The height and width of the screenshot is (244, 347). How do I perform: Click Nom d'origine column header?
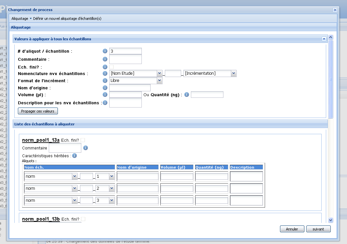pyautogui.click(x=138, y=167)
